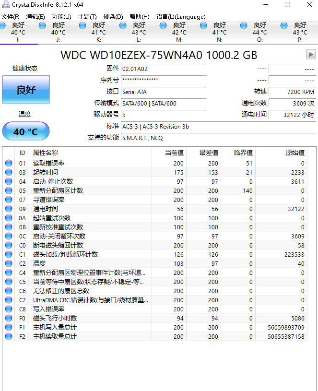Click status icon for attribute C2 温度
The height and width of the screenshot is (391, 318).
pos(9,263)
